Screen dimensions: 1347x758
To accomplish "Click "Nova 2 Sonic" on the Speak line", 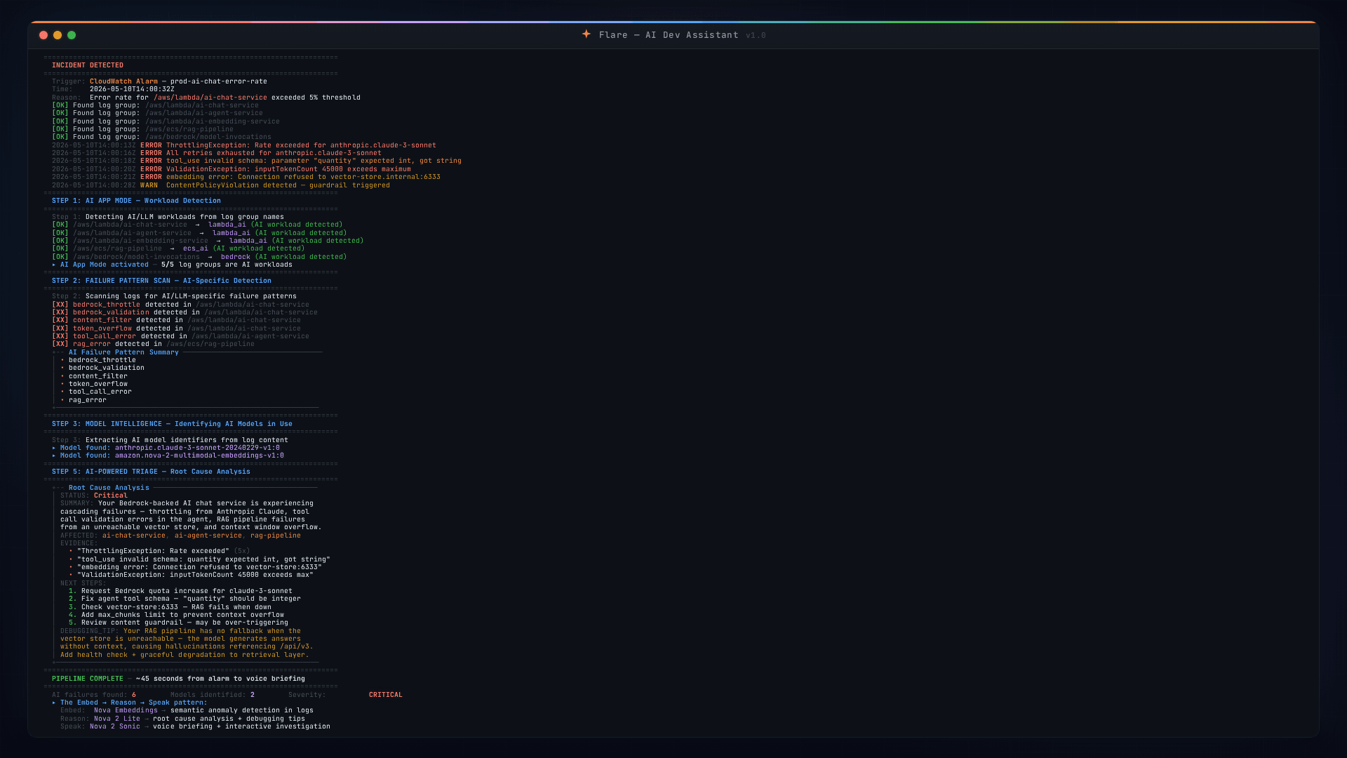I will tap(115, 726).
